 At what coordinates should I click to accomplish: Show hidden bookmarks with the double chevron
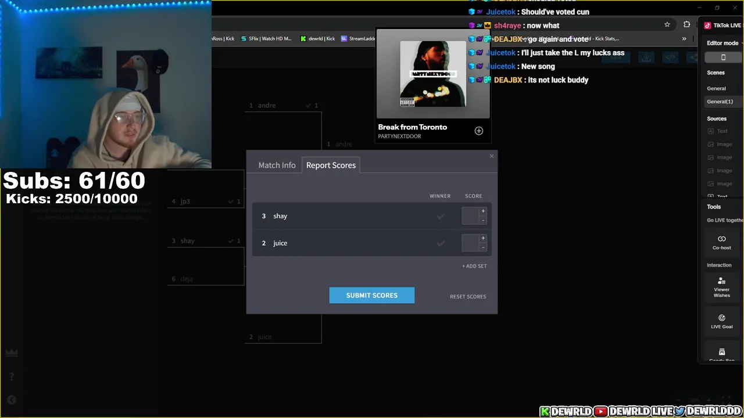684,39
